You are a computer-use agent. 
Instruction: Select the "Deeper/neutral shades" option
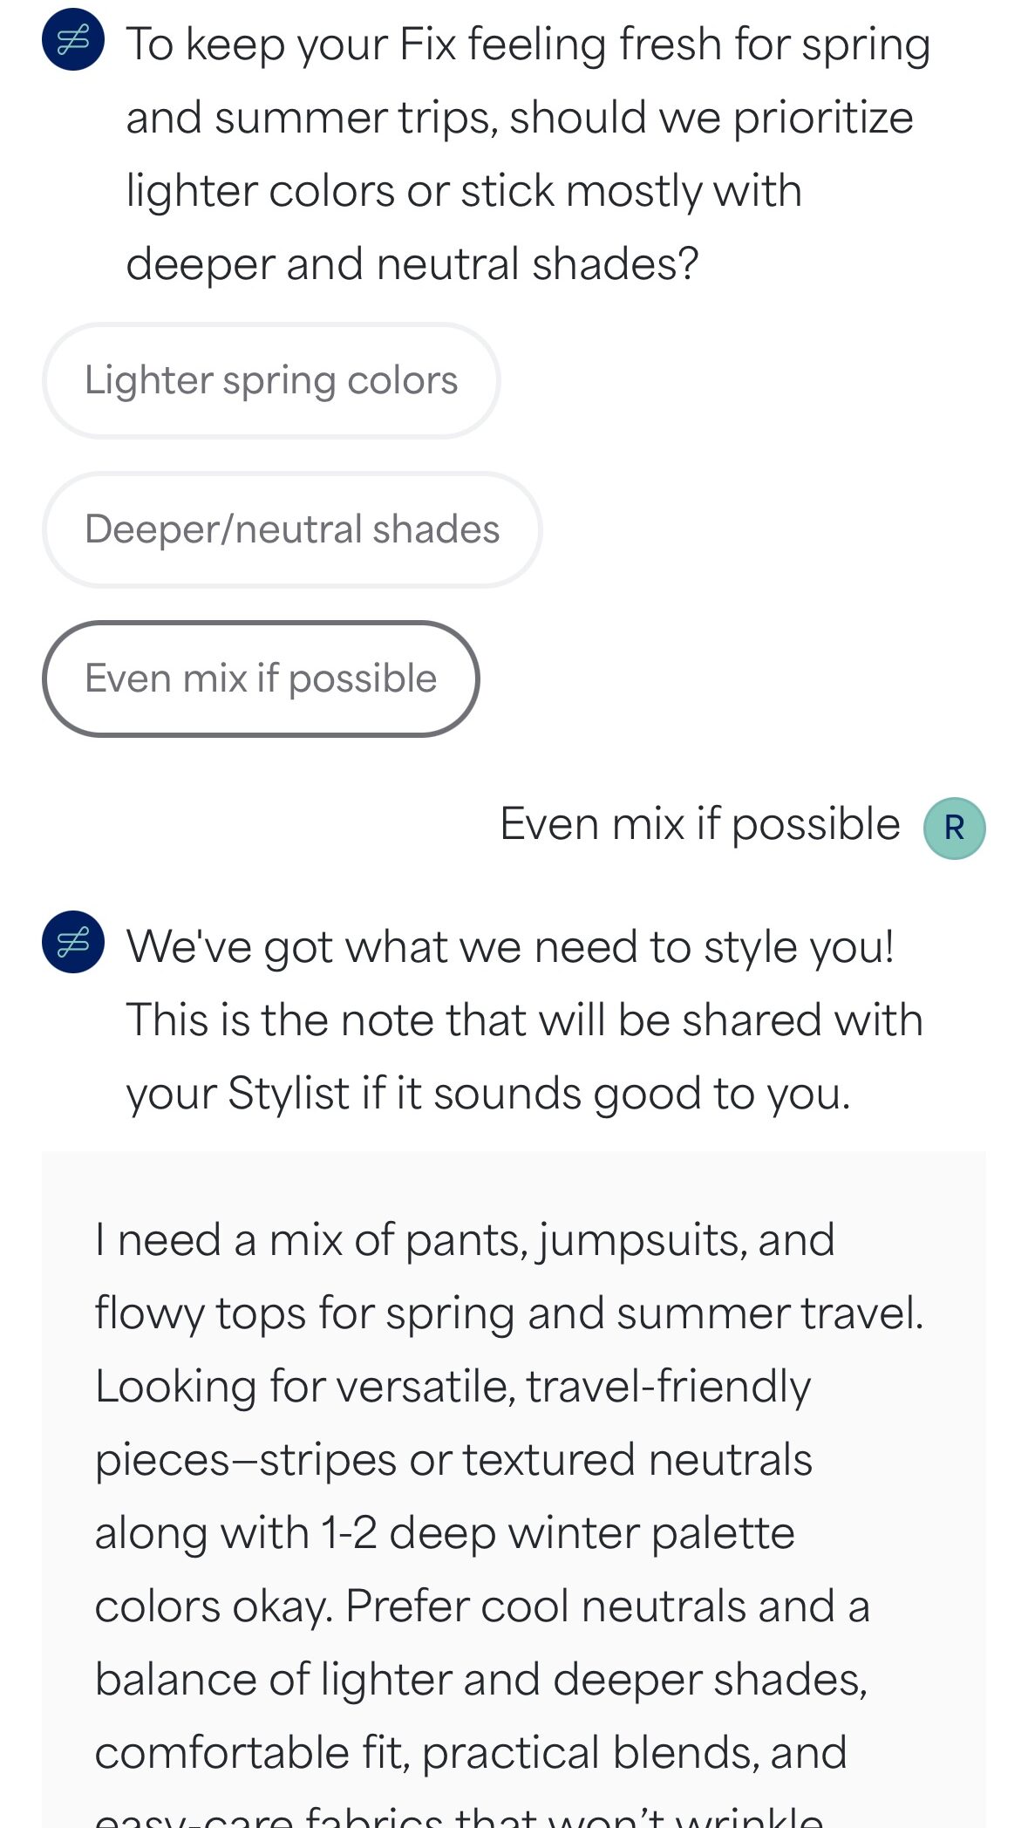tap(292, 530)
